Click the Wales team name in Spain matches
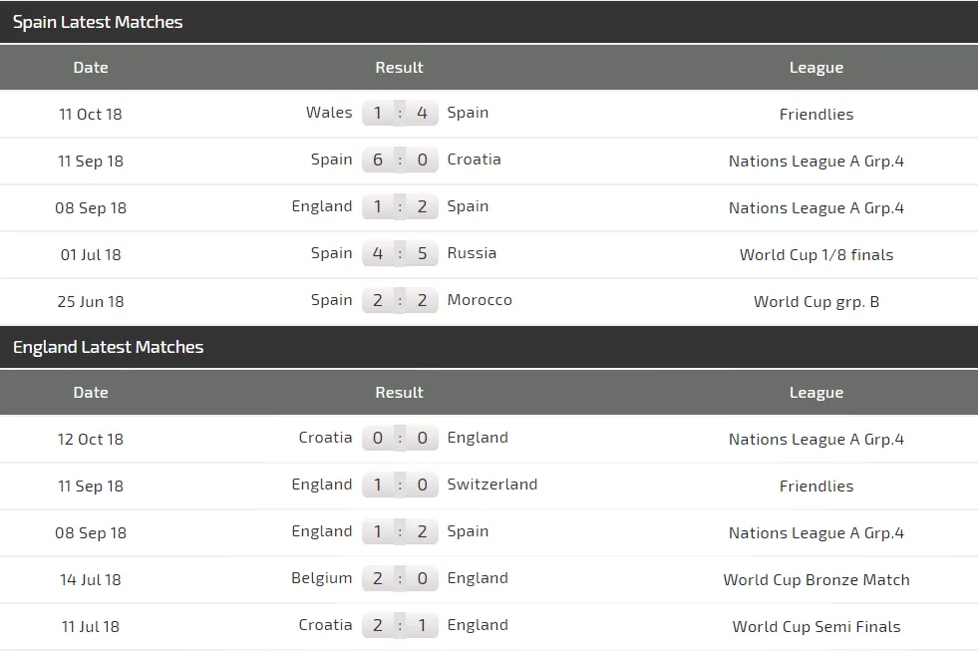 (329, 113)
